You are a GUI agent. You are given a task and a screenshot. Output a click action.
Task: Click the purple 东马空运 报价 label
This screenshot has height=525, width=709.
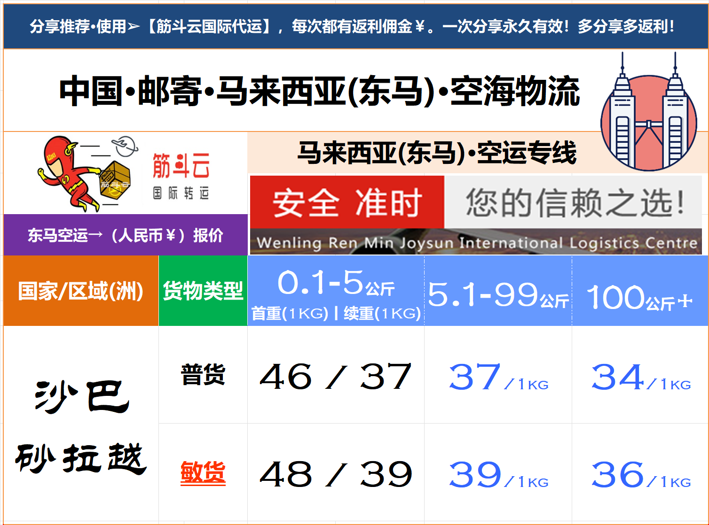point(125,235)
